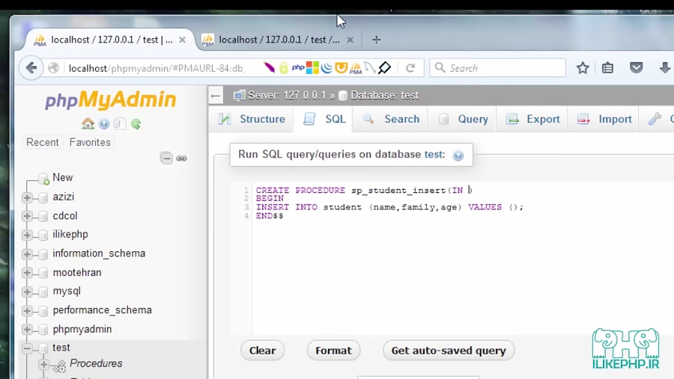Collapse the test database node
674x379 pixels.
point(28,348)
